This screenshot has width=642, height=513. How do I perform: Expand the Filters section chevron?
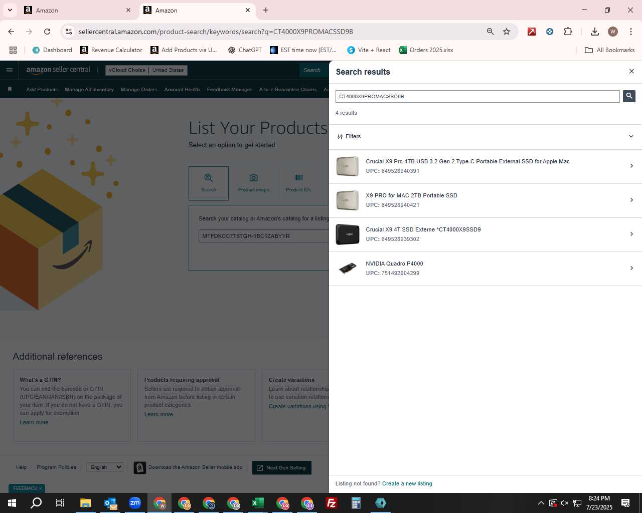[x=631, y=136]
